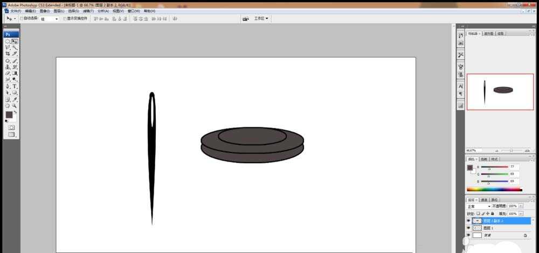
Task: Hide the 背景 layer via eye icon
Action: coord(468,235)
